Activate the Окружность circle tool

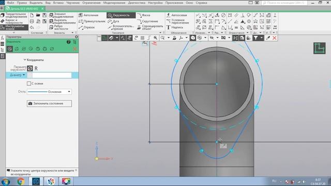[121, 15]
